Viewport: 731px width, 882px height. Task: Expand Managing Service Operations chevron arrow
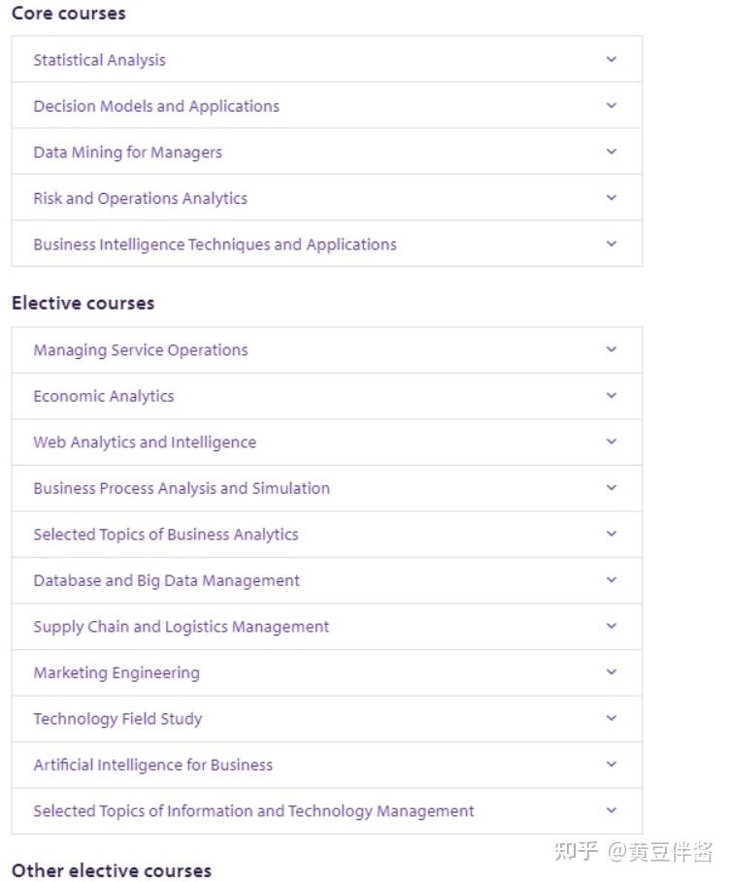611,349
